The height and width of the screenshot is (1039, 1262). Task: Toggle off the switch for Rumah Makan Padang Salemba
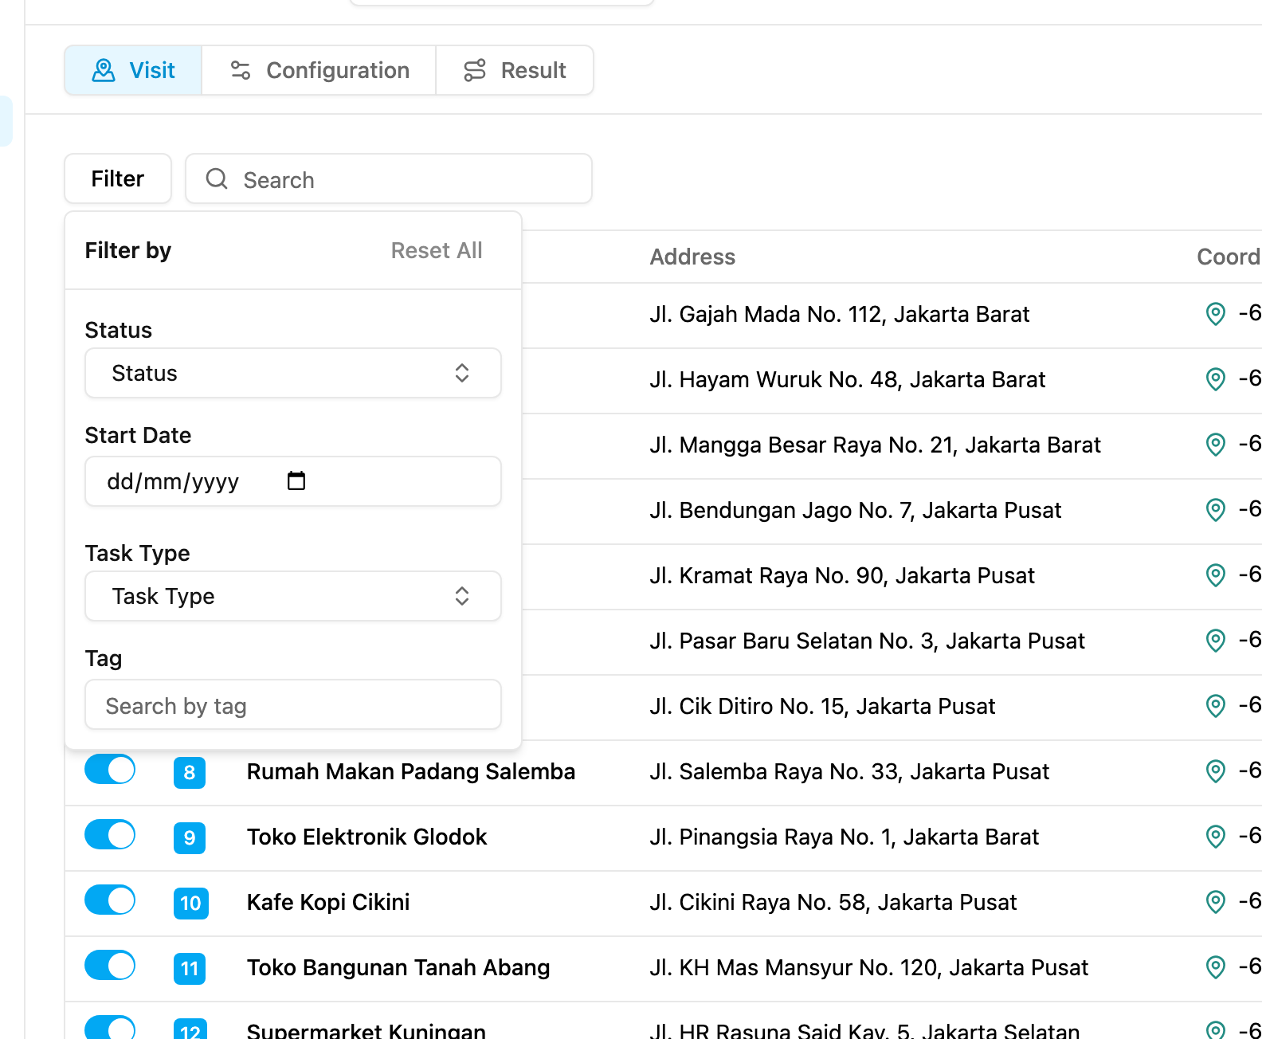[110, 770]
